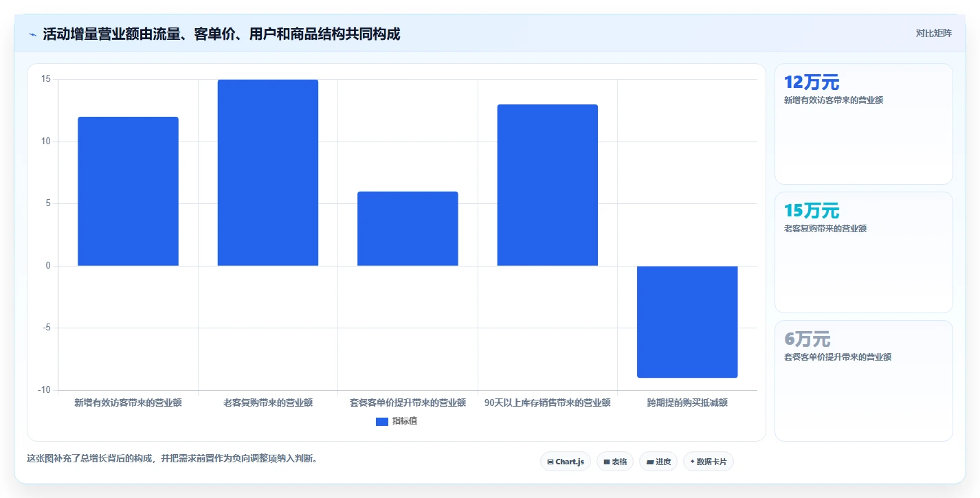Click x-axis label 套餐客单价提升带来的营业额

click(x=408, y=403)
